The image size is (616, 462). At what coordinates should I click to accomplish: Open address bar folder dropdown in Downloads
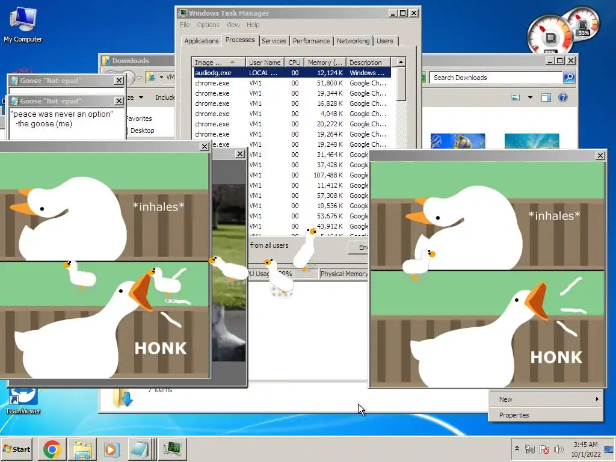click(x=161, y=77)
